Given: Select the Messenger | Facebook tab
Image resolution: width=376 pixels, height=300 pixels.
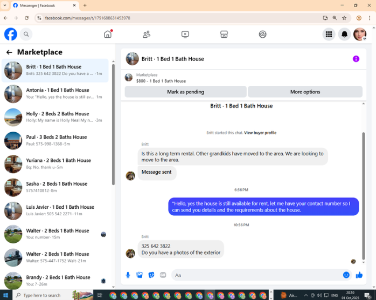Looking at the screenshot, I should click(x=45, y=5).
